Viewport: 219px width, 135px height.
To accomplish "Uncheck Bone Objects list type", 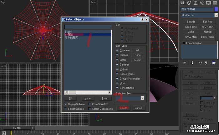I will tap(117, 88).
